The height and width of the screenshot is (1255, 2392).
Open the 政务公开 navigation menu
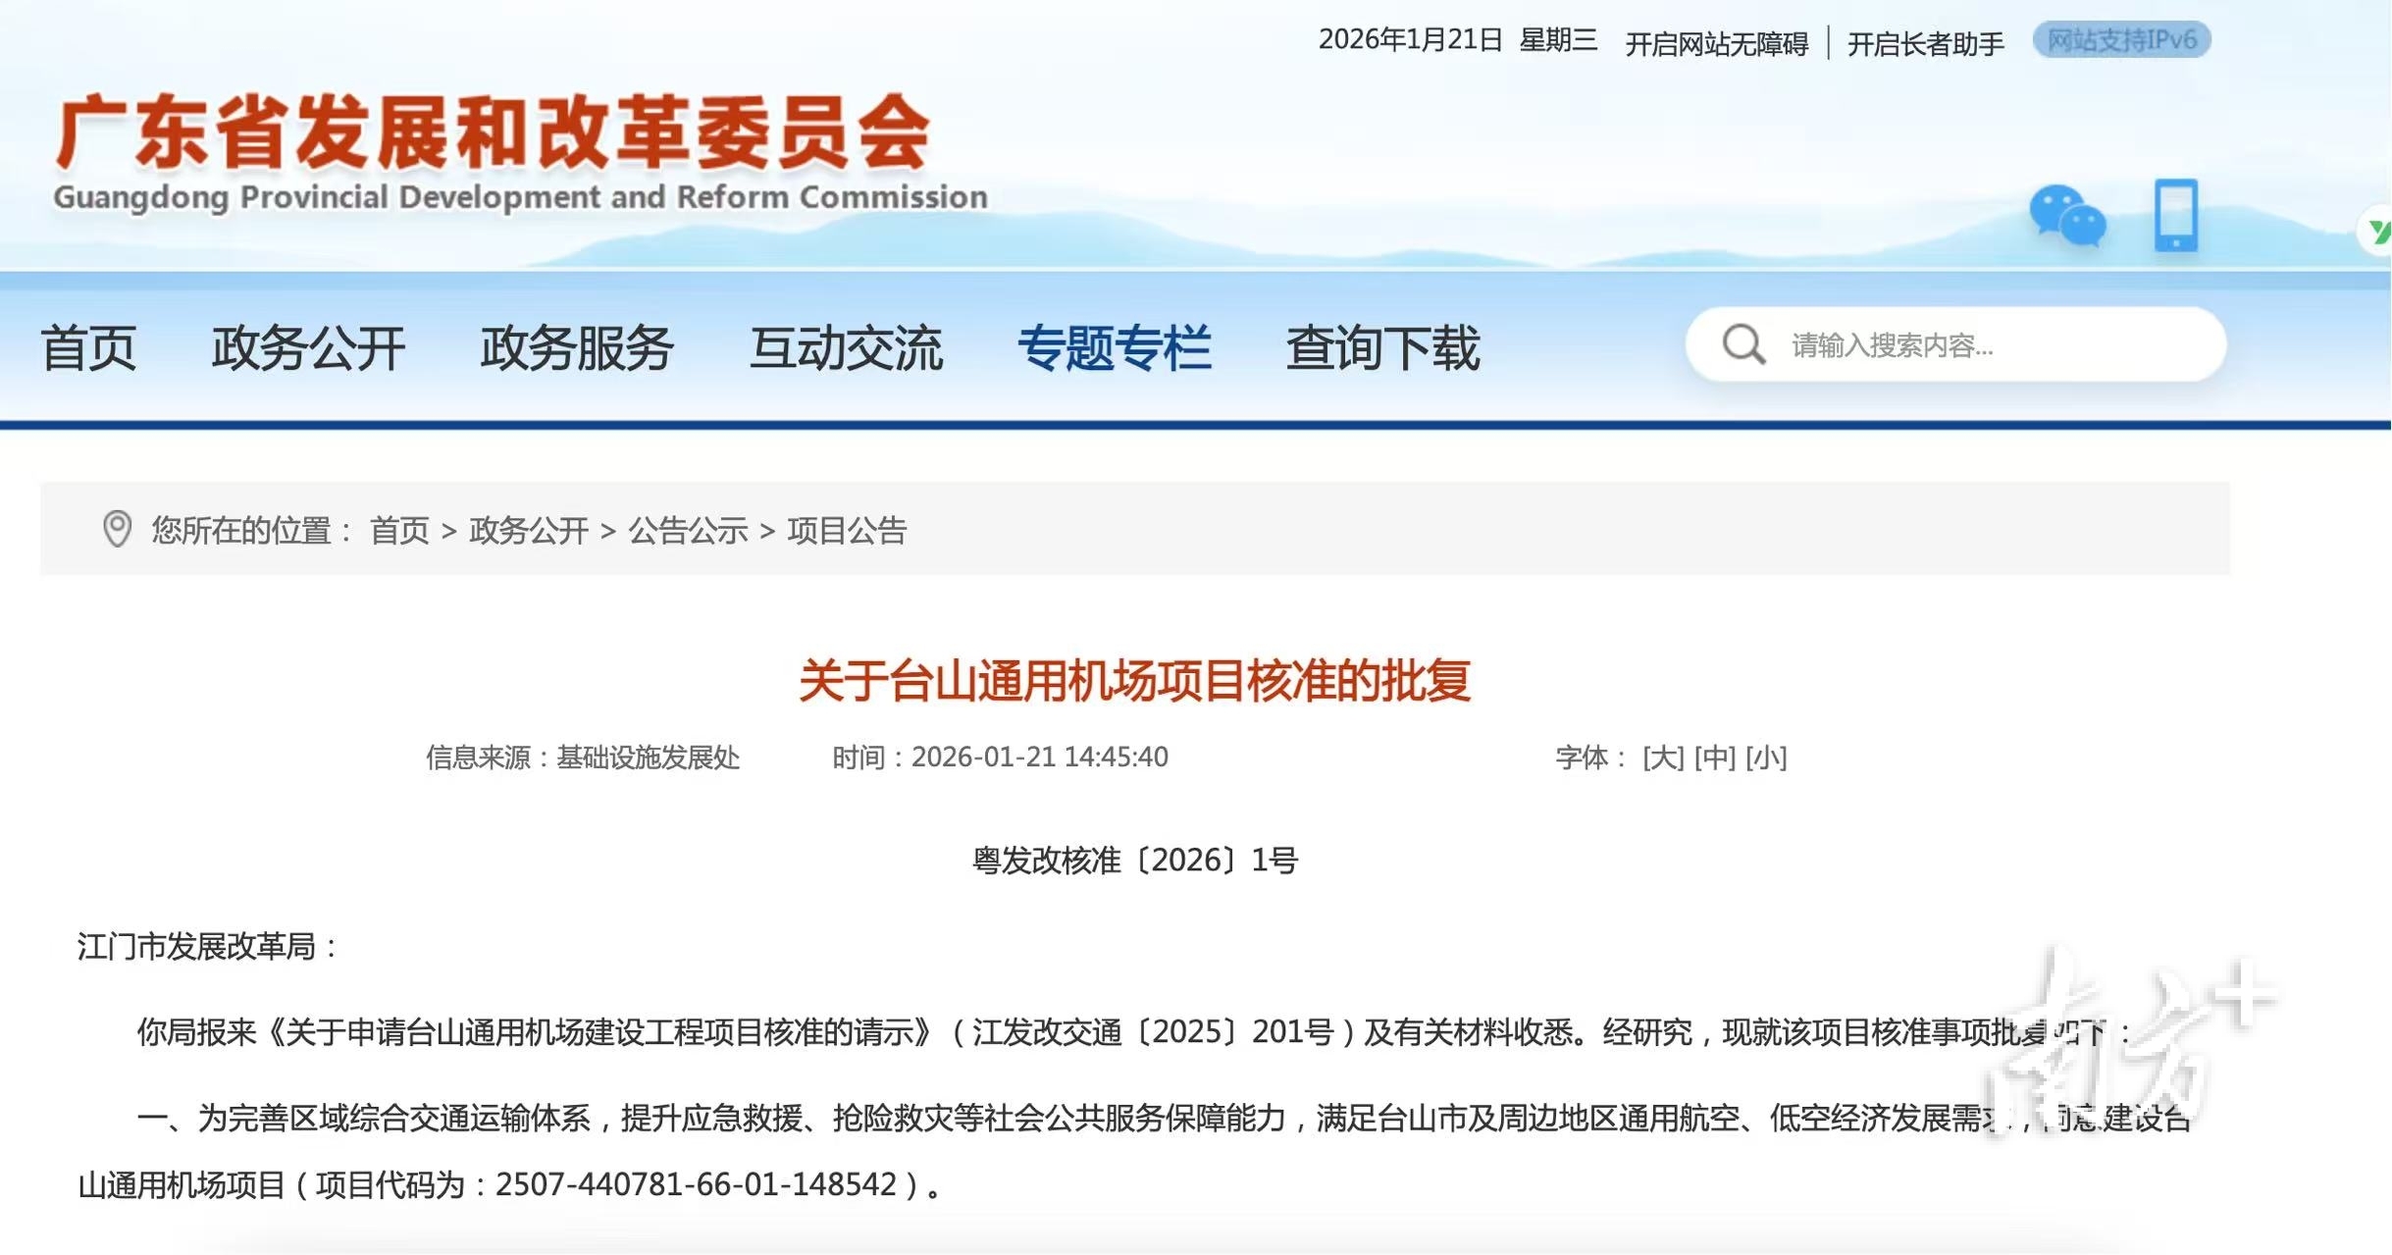pos(308,347)
